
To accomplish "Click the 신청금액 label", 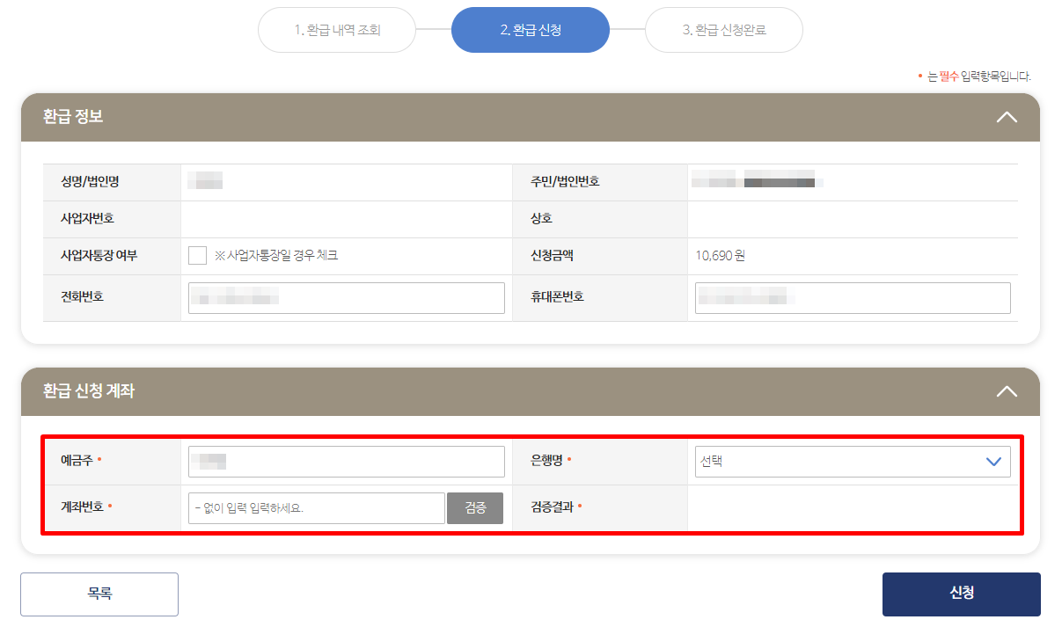I will (553, 256).
